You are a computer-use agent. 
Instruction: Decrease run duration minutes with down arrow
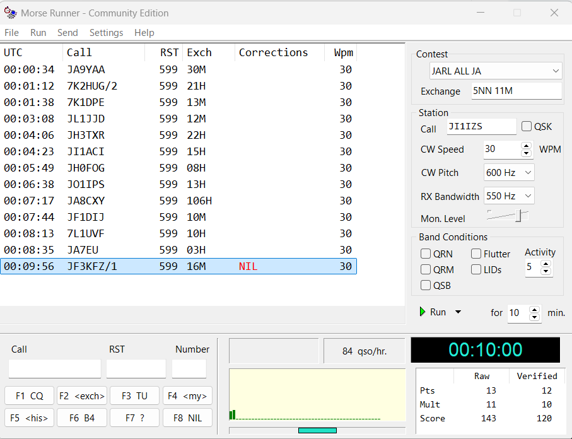(x=534, y=317)
